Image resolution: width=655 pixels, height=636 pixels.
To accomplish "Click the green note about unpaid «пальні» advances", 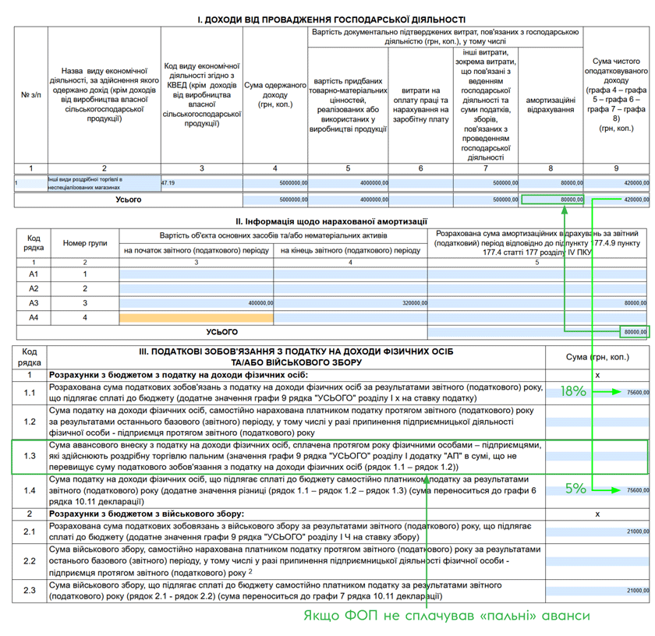I will pyautogui.click(x=446, y=616).
